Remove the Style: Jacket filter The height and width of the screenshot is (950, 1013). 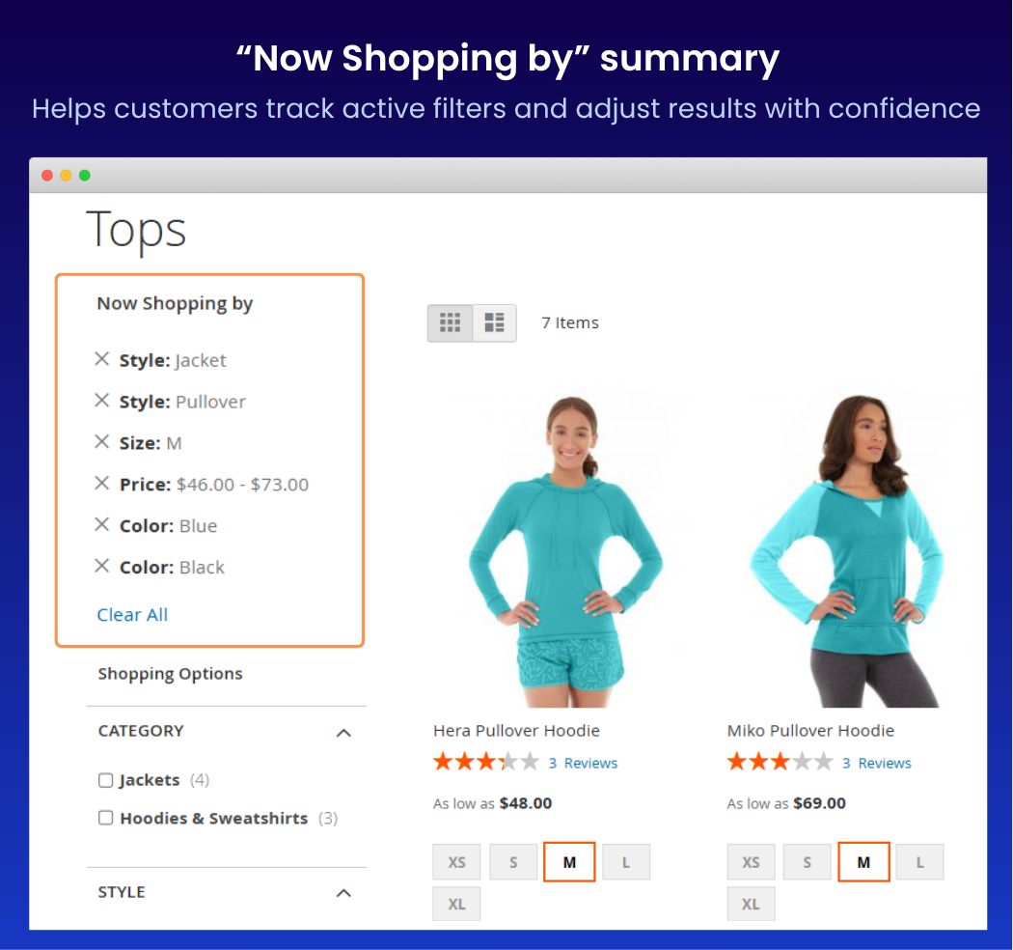click(x=101, y=359)
